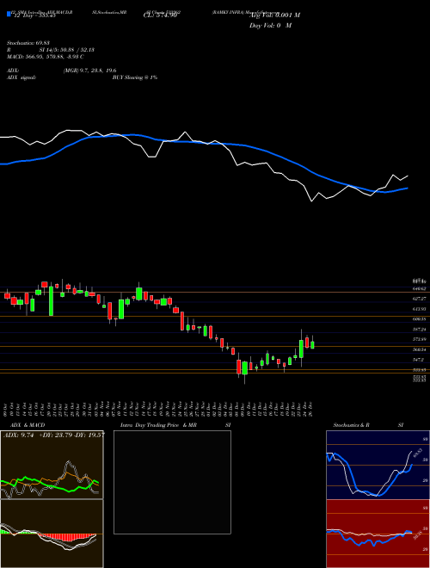Screen dimensions: 430x568
Task: Click the 'Intra Day Trading Price & MR' title
Action: point(158,425)
